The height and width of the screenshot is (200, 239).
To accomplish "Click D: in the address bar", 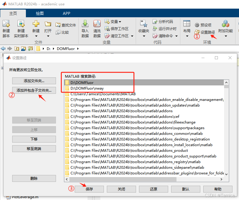I will pos(49,49).
